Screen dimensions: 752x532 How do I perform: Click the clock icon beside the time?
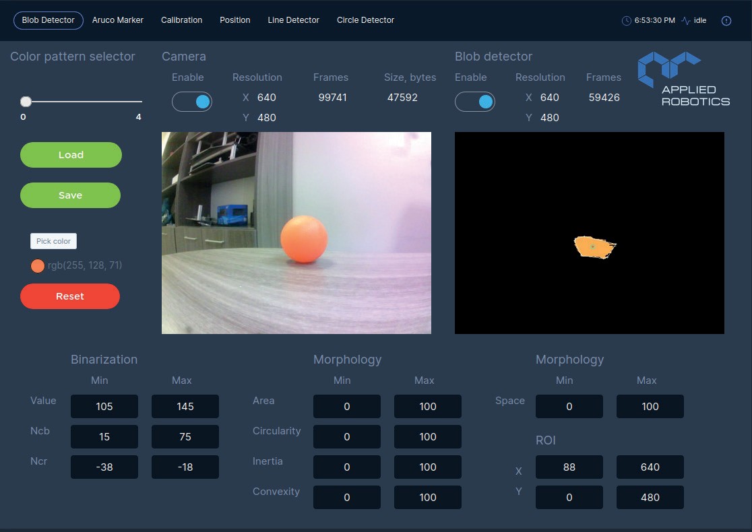[626, 21]
